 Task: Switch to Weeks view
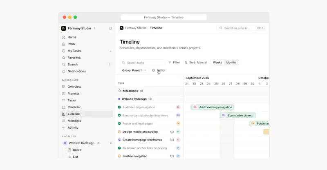[217, 63]
